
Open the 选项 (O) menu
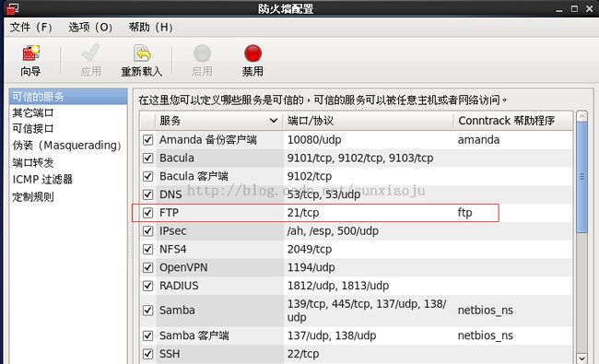pyautogui.click(x=90, y=27)
